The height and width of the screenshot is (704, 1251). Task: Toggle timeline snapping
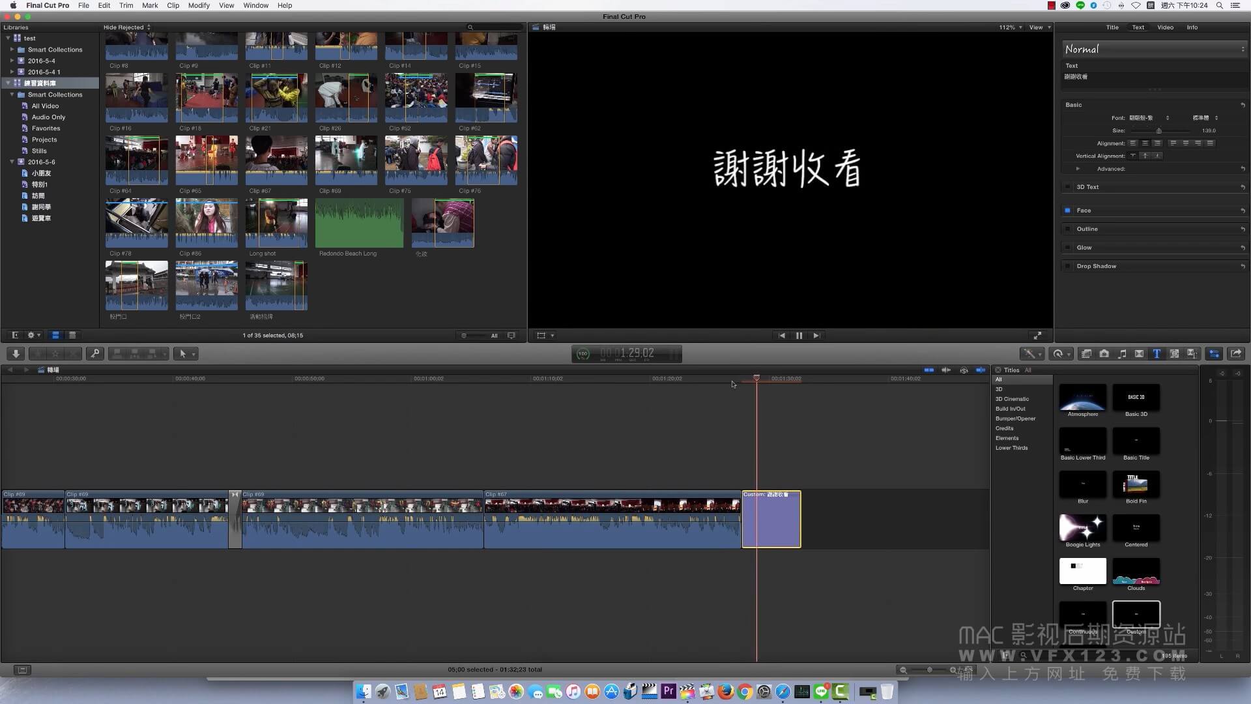pos(981,370)
